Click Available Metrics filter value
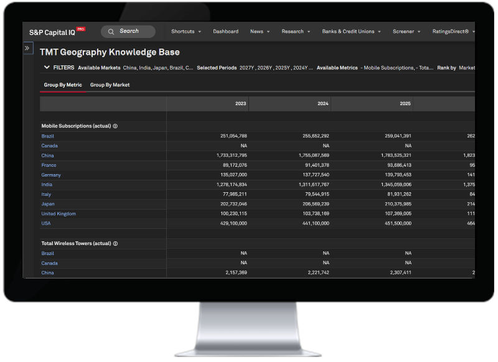 pos(397,68)
